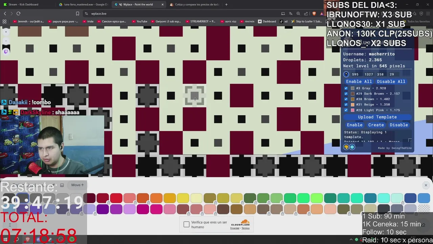Open the Skip to Loafer bookmark
Screen dimensions: 433x244
306,21
